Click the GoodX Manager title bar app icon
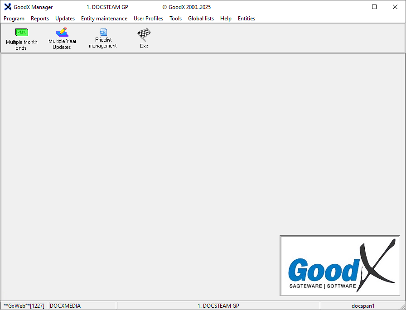Screen dimensions: 406x310 tap(8, 7)
